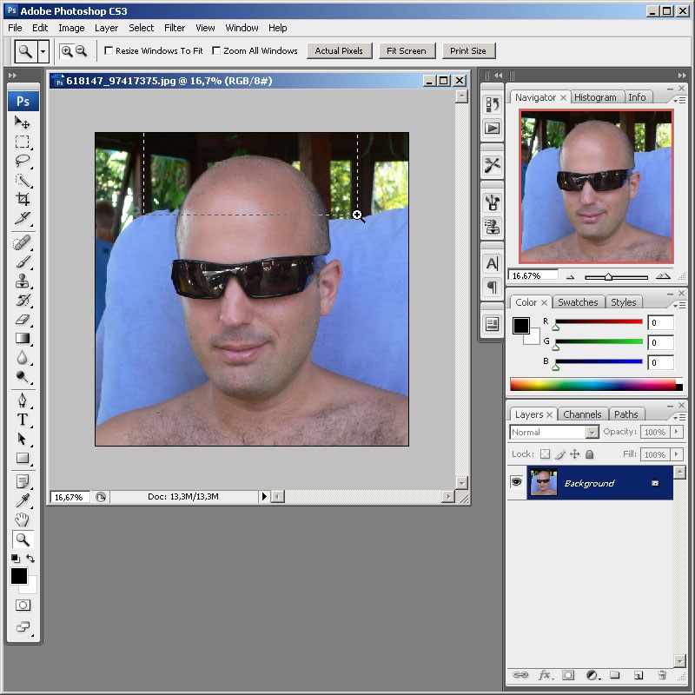Select the Lasso tool
695x695 pixels.
pos(23,161)
